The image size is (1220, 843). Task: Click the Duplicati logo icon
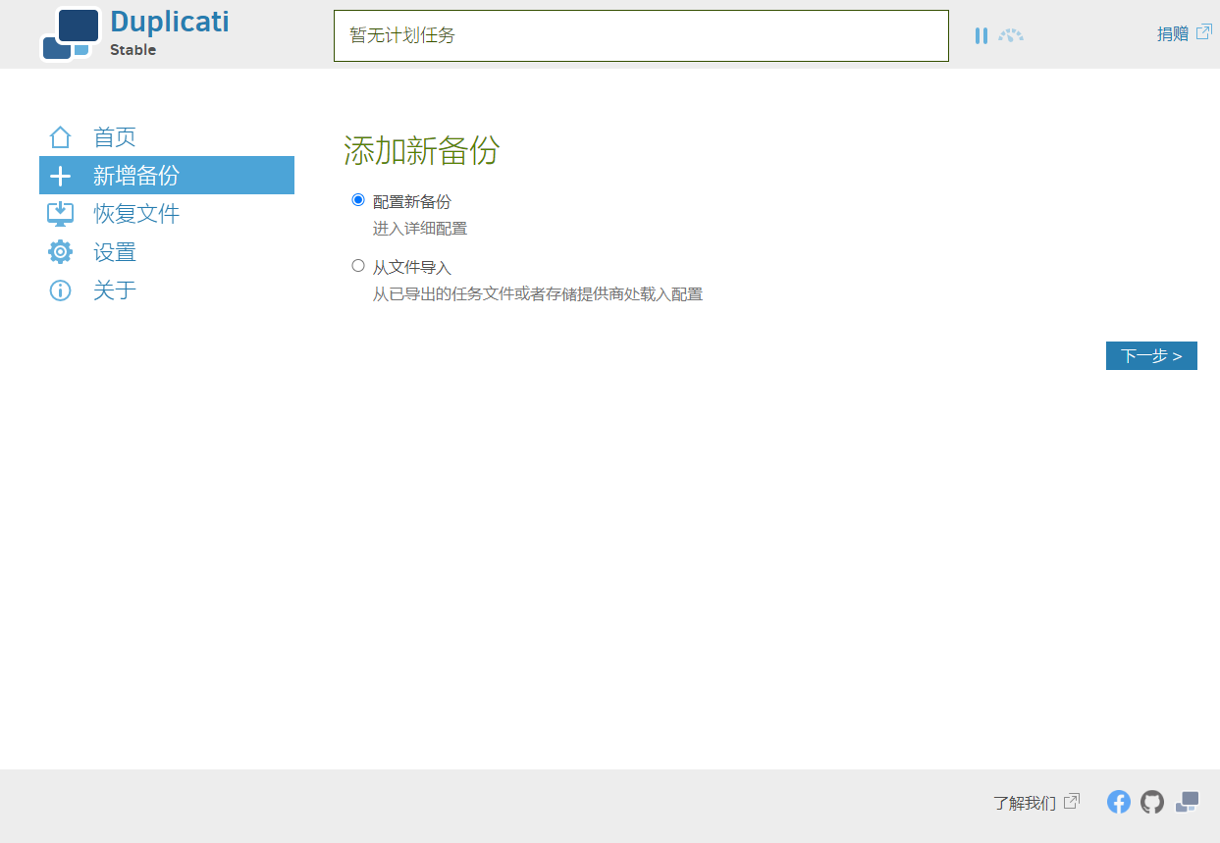(71, 34)
